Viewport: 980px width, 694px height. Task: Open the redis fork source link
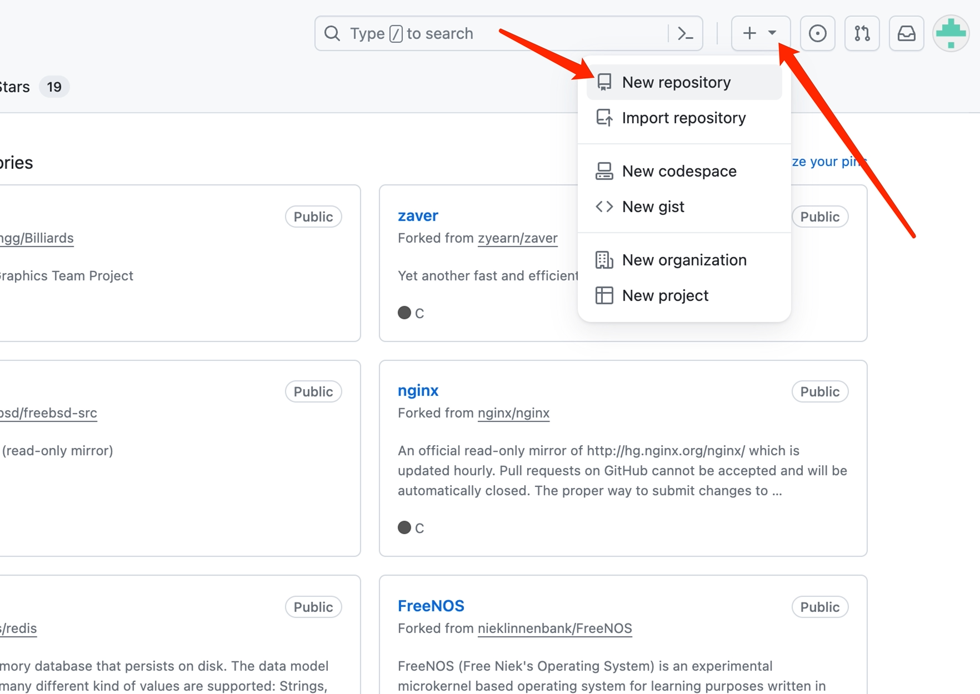tap(18, 628)
